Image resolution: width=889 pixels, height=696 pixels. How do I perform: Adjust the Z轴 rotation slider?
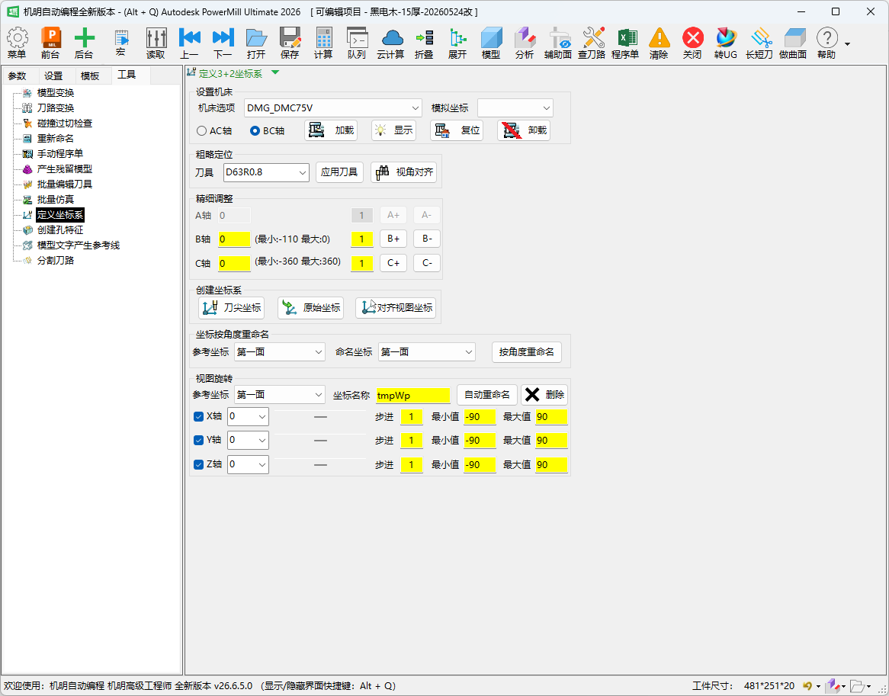pyautogui.click(x=320, y=465)
